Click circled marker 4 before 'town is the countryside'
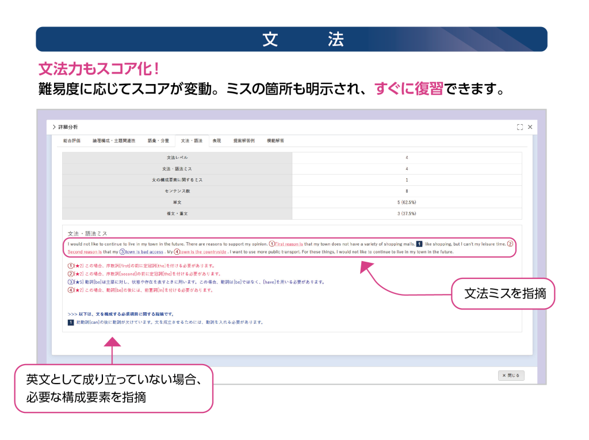The height and width of the screenshot is (440, 589). click(x=177, y=252)
